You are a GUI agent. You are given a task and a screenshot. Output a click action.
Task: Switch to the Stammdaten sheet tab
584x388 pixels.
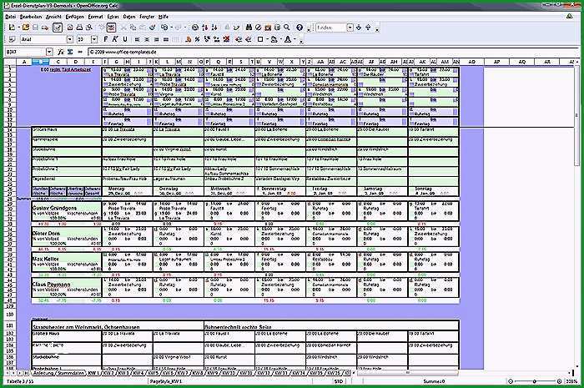coord(71,373)
